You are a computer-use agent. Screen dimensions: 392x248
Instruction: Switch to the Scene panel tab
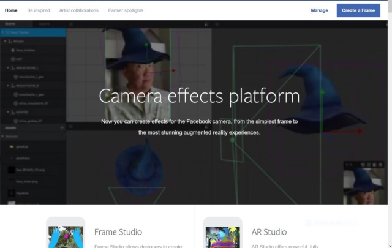coord(10,24)
